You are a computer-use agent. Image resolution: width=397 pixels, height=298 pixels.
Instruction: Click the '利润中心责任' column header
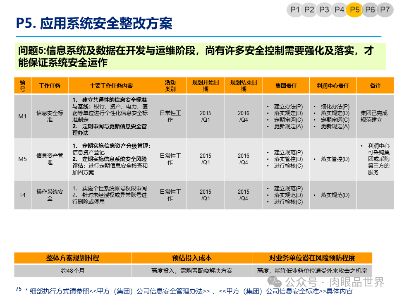pos(332,86)
